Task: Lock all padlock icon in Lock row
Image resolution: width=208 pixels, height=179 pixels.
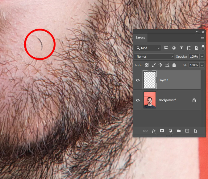Action: pyautogui.click(x=174, y=65)
